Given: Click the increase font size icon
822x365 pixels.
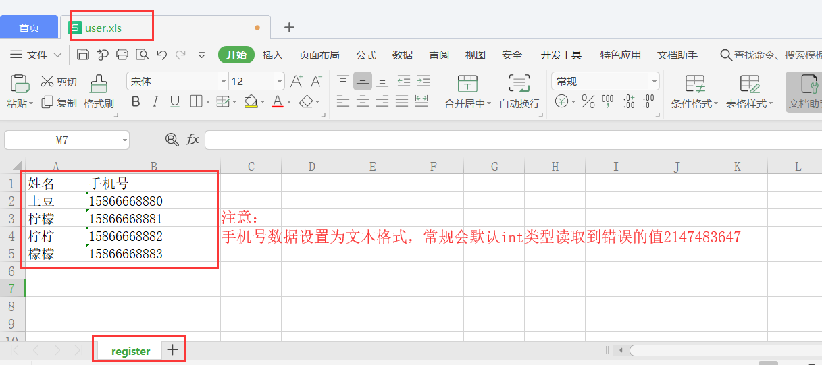Looking at the screenshot, I should click(296, 82).
